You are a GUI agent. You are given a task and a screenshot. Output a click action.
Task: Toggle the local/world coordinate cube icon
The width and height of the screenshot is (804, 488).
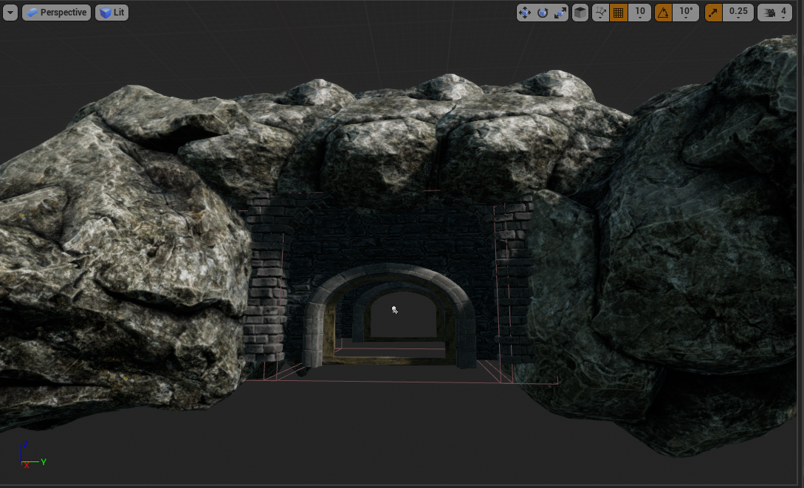580,13
